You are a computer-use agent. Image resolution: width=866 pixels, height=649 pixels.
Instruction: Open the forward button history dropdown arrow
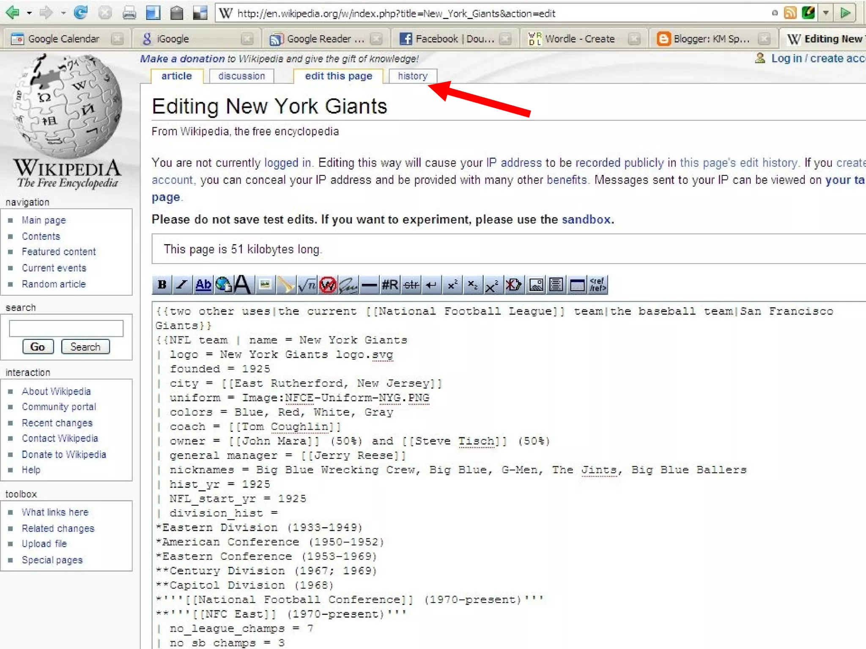click(63, 13)
